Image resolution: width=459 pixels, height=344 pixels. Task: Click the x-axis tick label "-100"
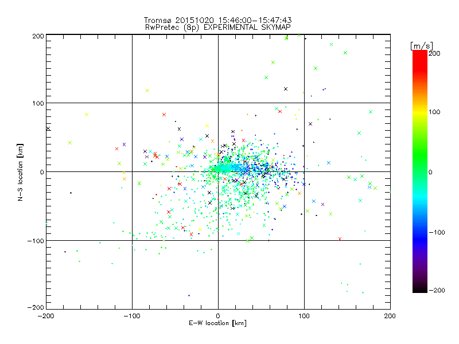pyautogui.click(x=132, y=316)
